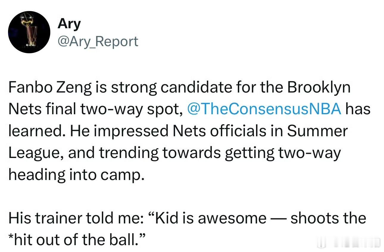Click the phrase Summer League
The height and width of the screenshot is (252, 384).
(178, 142)
